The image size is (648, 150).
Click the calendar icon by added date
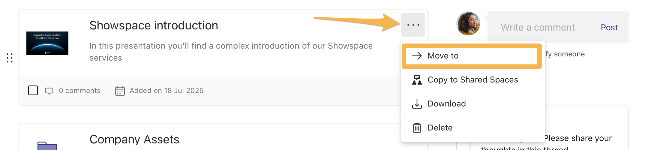click(x=120, y=91)
